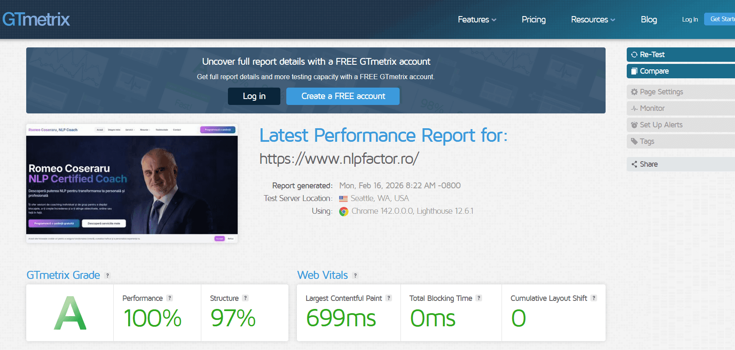
Task: Open the tested URL https://www.nlpfactor.ro/
Action: pyautogui.click(x=339, y=159)
